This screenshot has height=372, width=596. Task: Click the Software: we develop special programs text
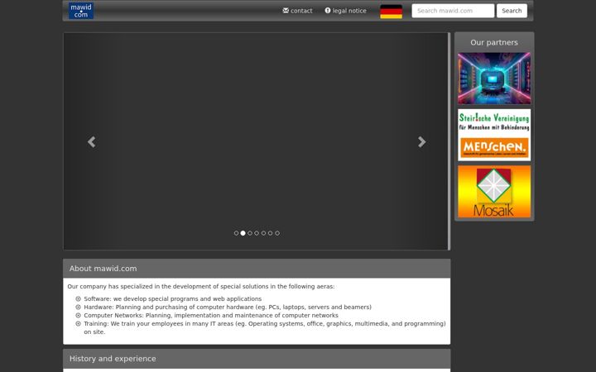click(172, 298)
